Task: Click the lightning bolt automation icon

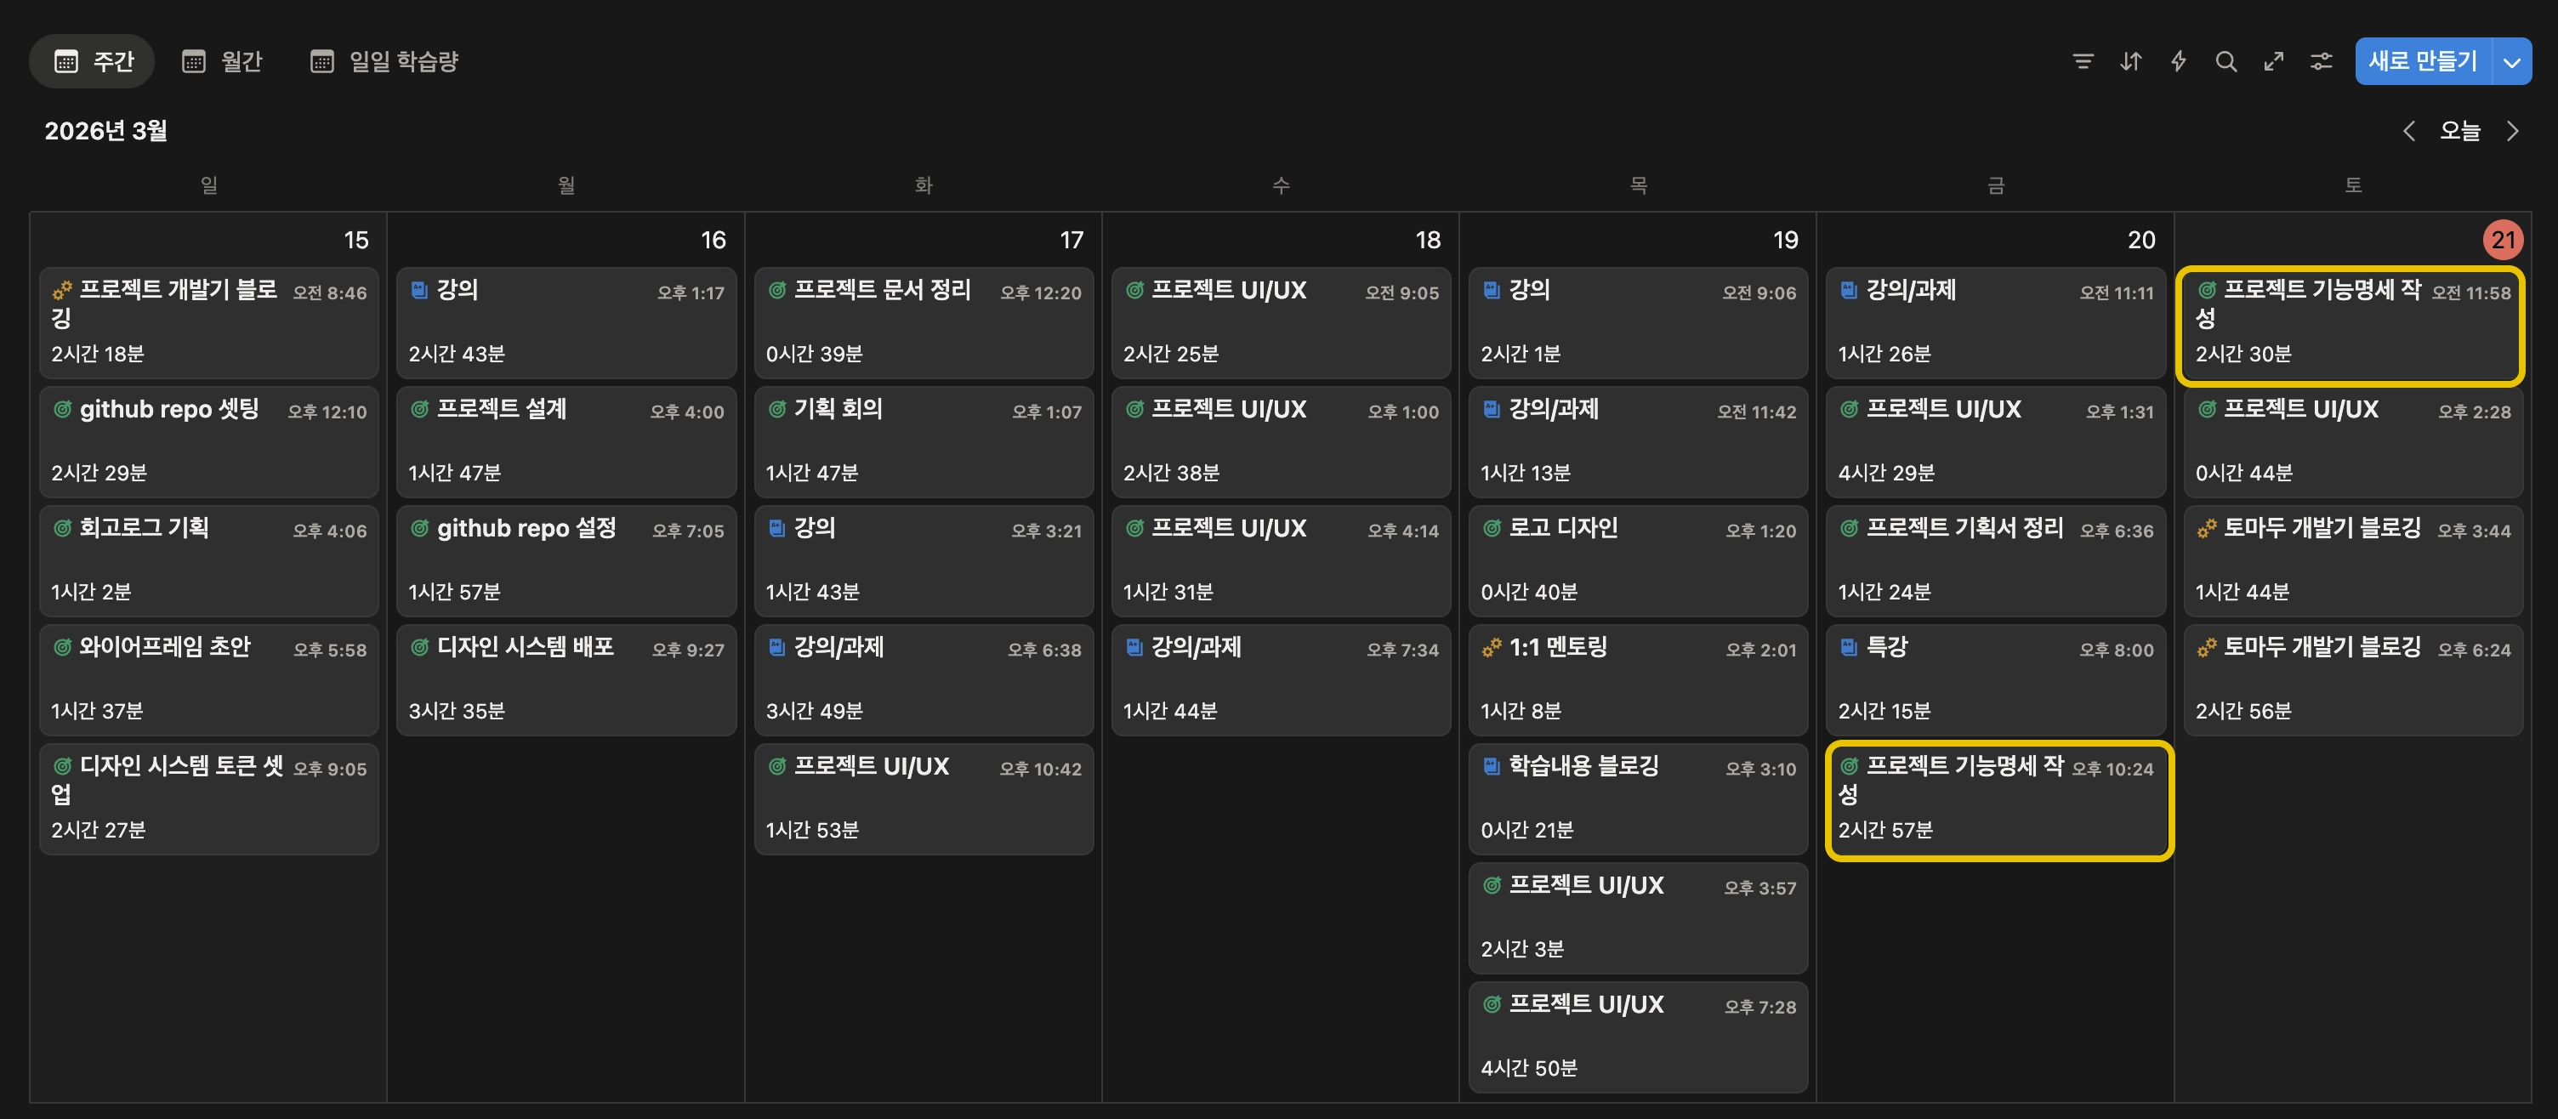Action: (x=2178, y=61)
